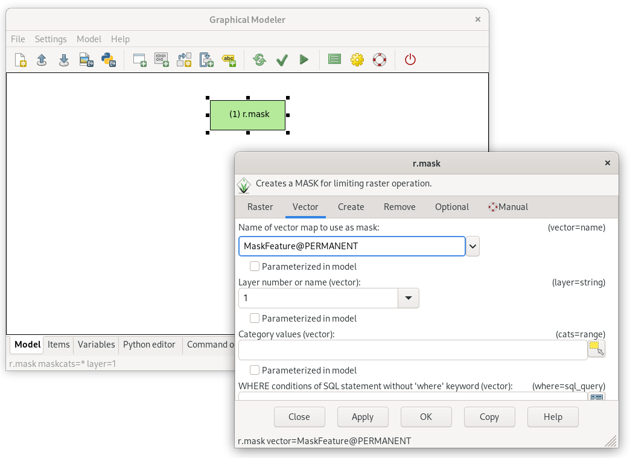Switch to the Optional tab

(x=451, y=207)
